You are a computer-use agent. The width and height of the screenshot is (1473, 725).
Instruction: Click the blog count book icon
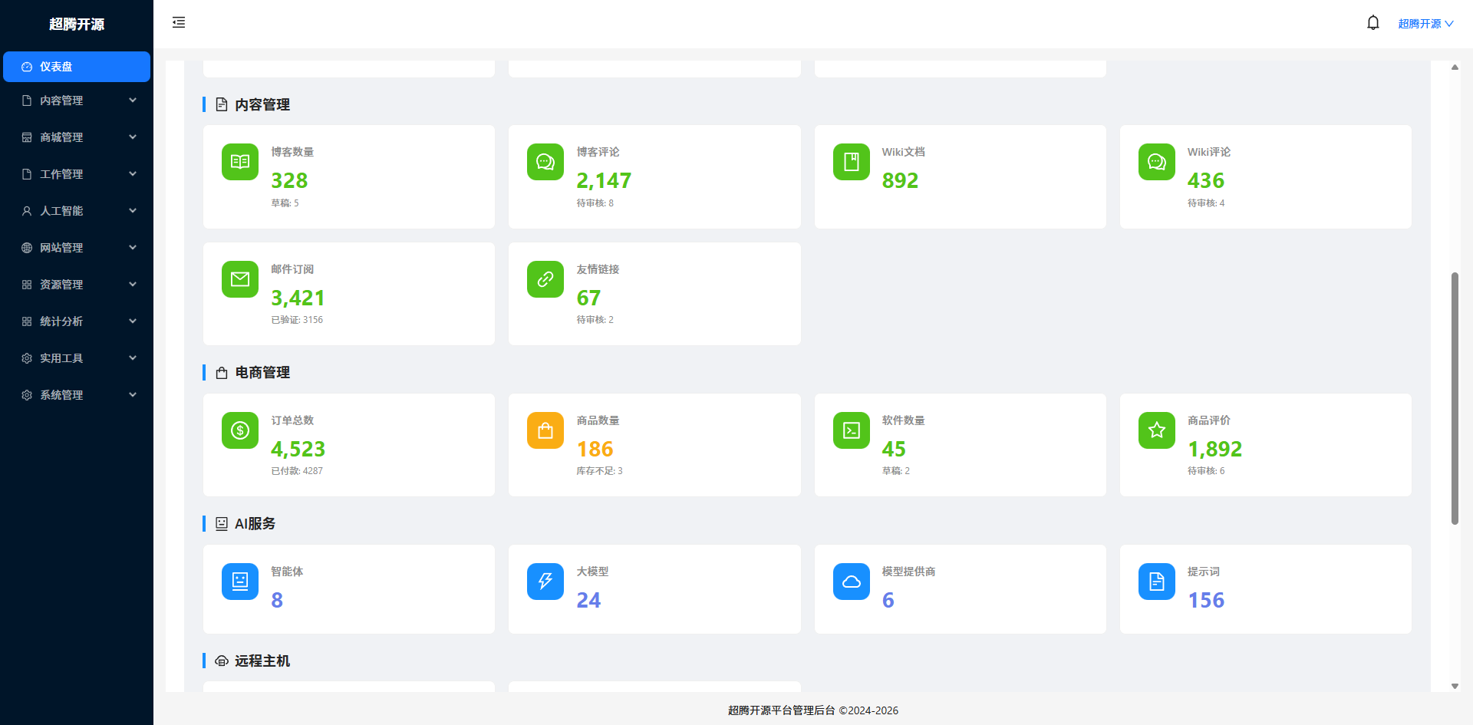[x=240, y=162]
